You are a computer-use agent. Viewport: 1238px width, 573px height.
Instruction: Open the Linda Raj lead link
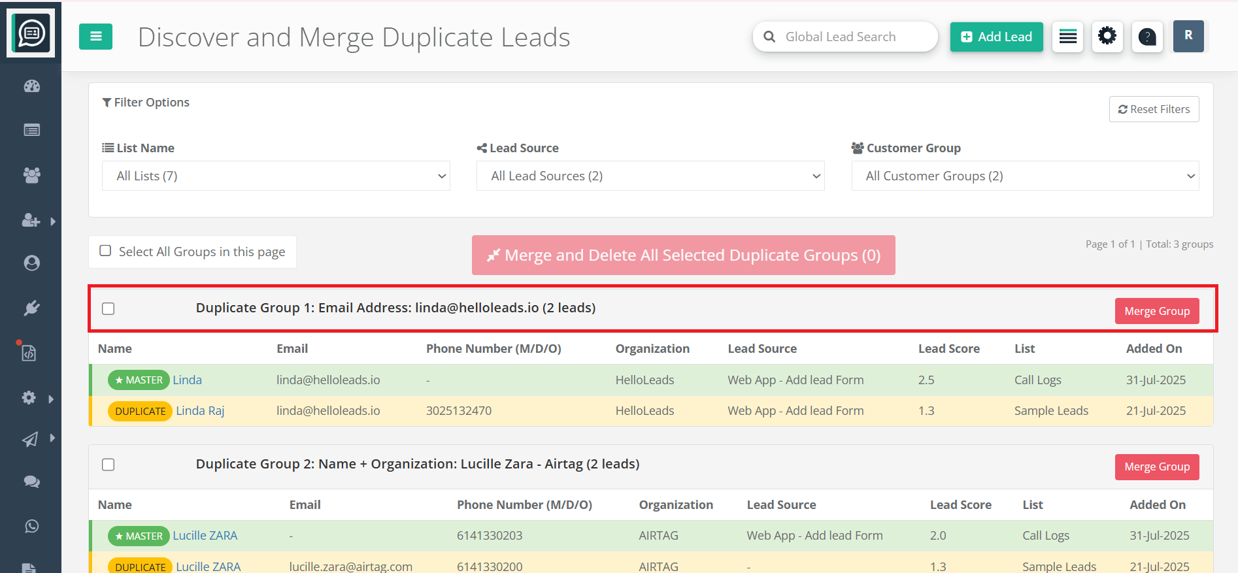tap(200, 411)
